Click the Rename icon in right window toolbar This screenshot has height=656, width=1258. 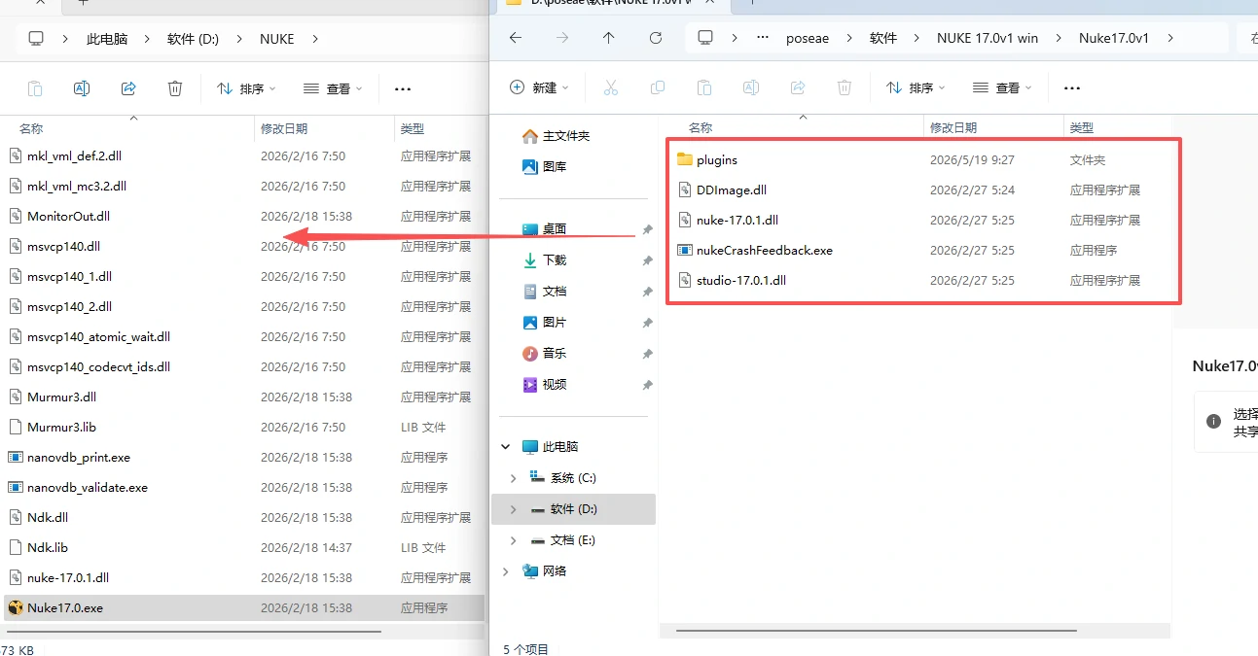[751, 87]
